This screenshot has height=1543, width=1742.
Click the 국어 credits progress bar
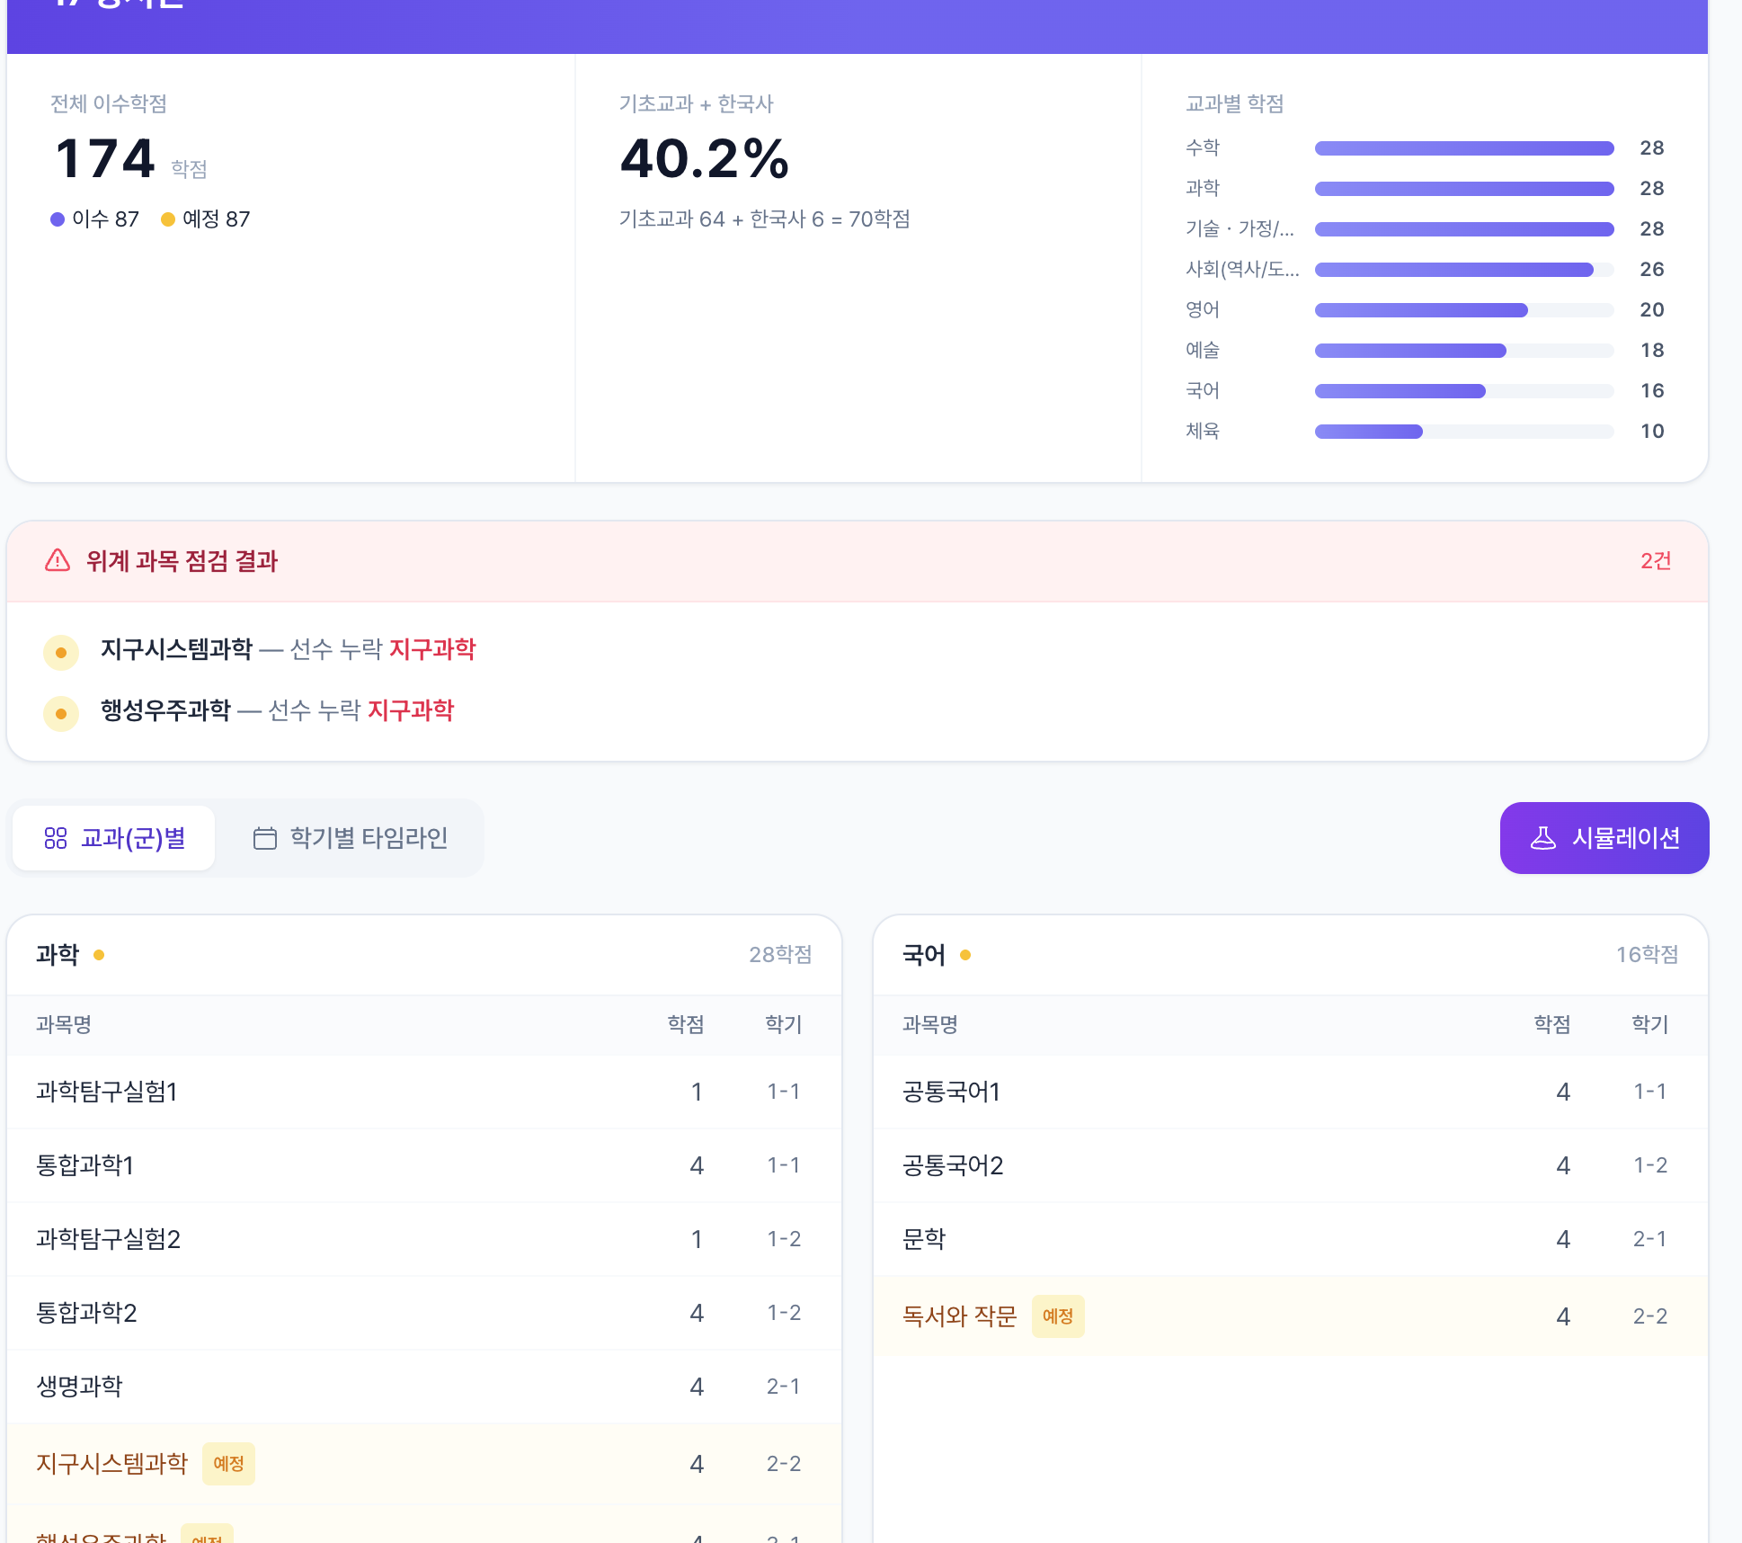1464,391
